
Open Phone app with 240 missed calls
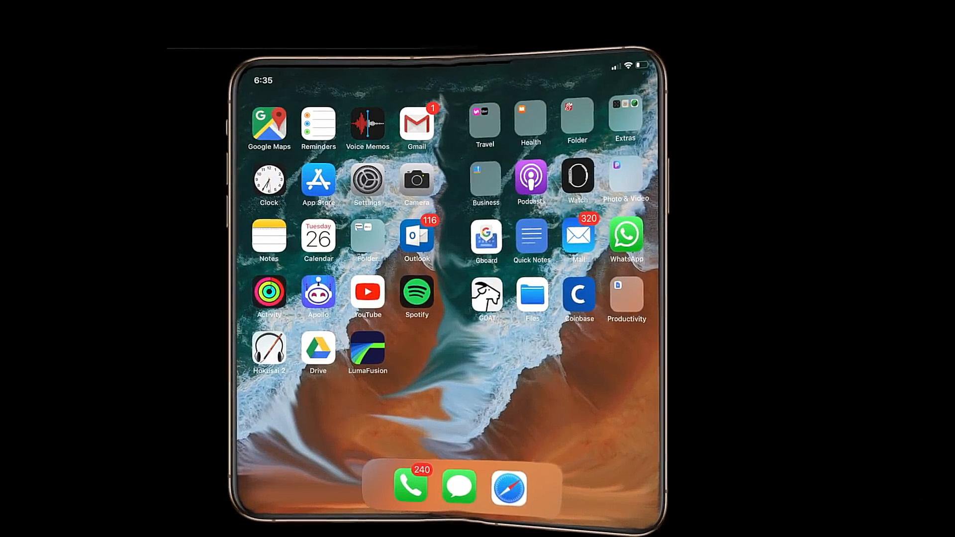[410, 486]
